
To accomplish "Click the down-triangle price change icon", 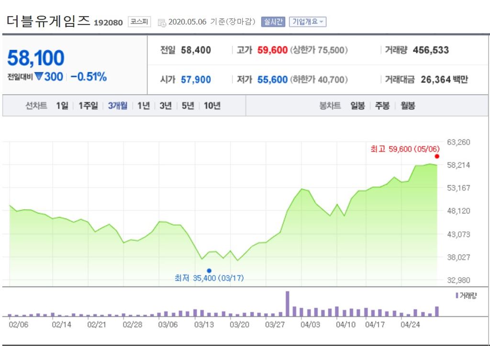I will coord(38,76).
